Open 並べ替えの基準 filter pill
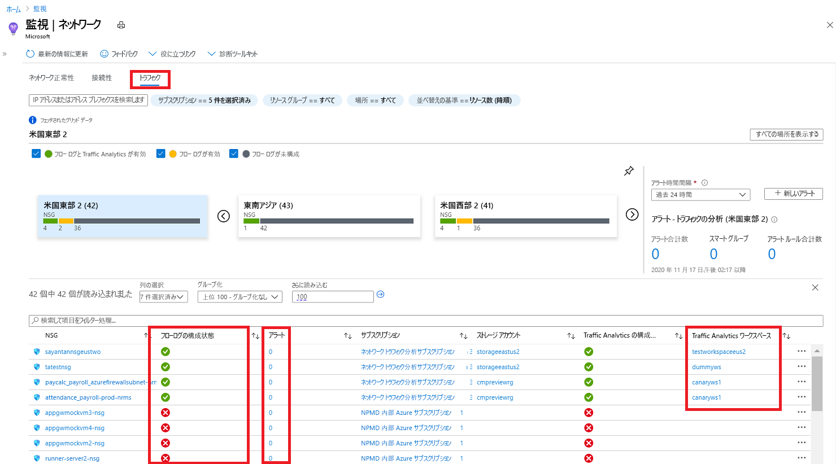This screenshot has width=836, height=464. click(464, 100)
